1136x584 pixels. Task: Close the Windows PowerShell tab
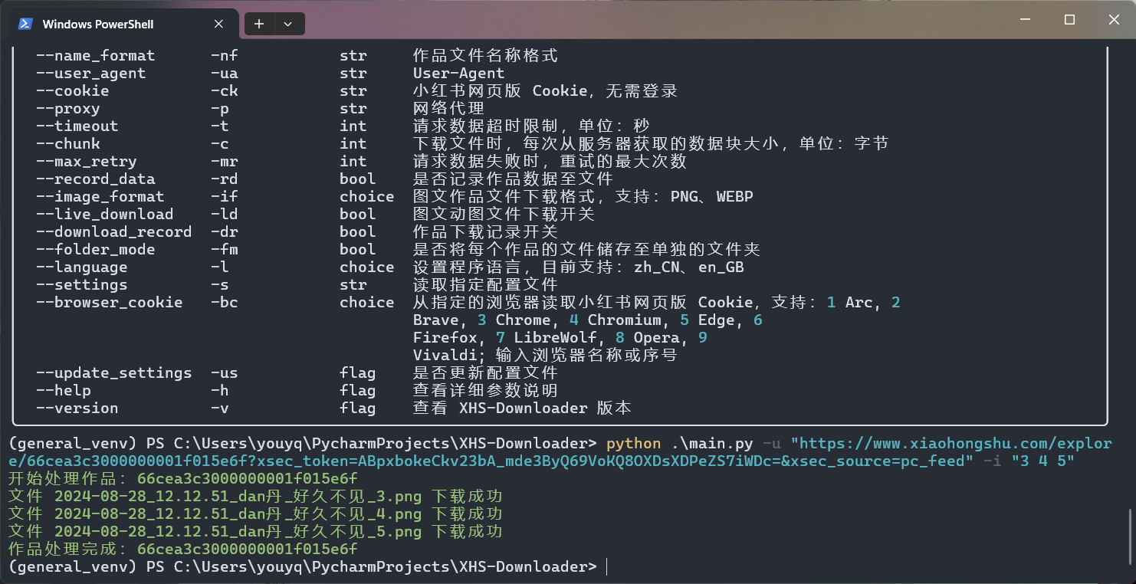(x=218, y=24)
